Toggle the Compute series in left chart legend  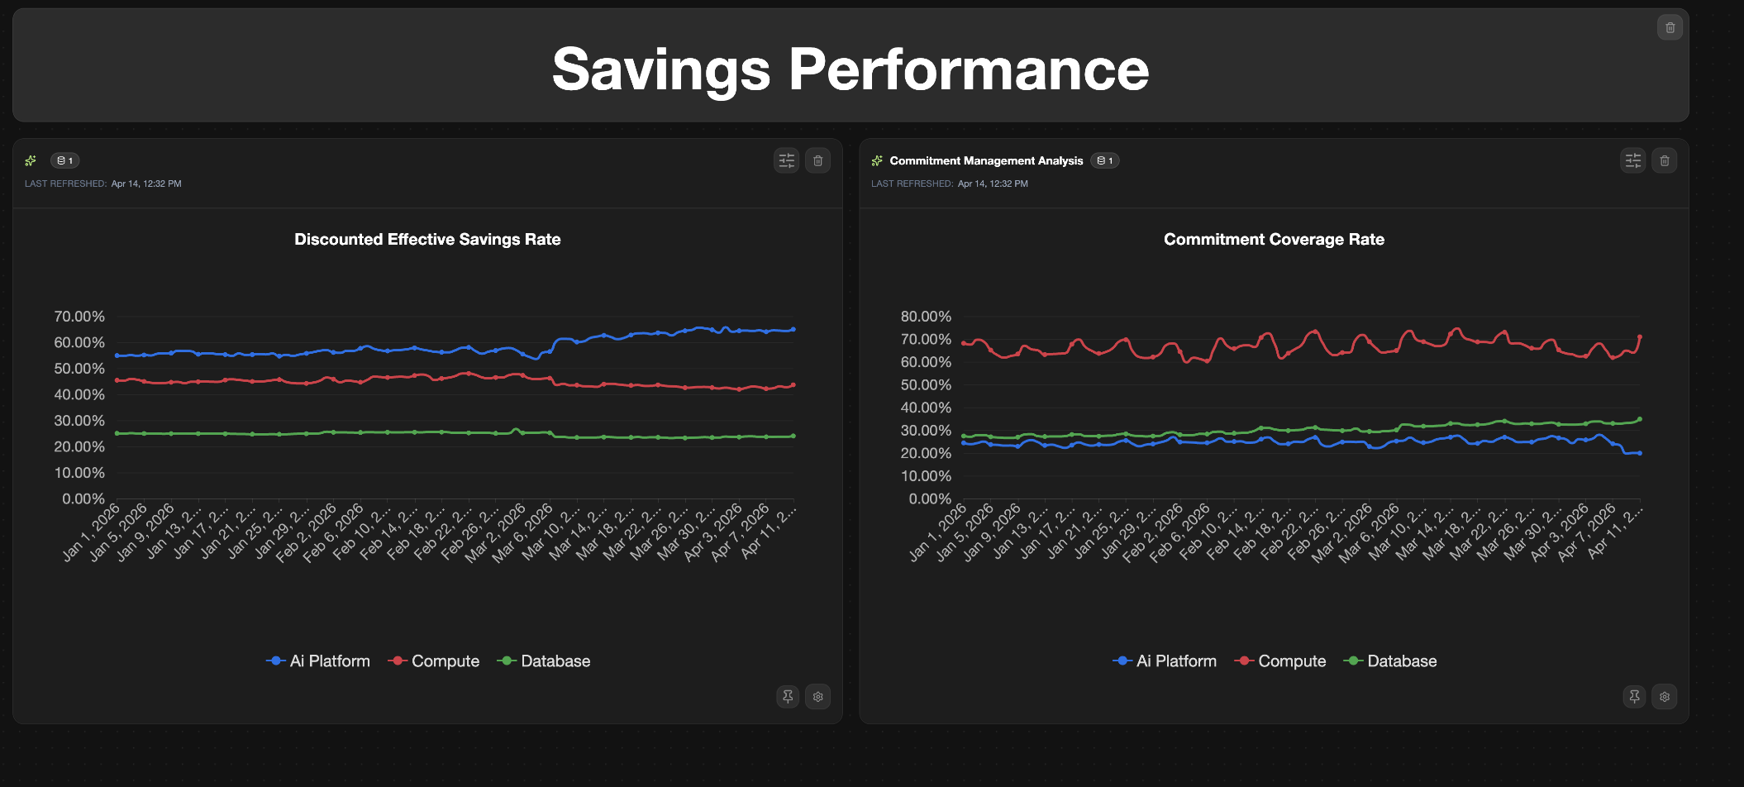coord(434,661)
